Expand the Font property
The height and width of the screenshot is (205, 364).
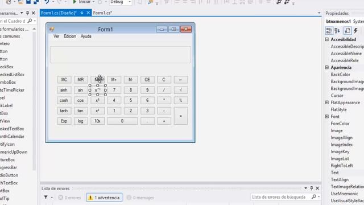pyautogui.click(x=327, y=116)
